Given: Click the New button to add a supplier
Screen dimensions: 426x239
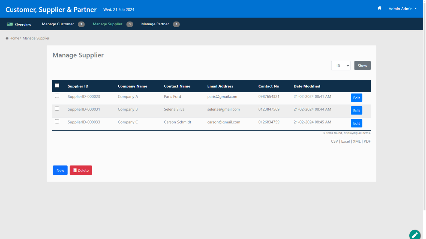Looking at the screenshot, I should 60,170.
